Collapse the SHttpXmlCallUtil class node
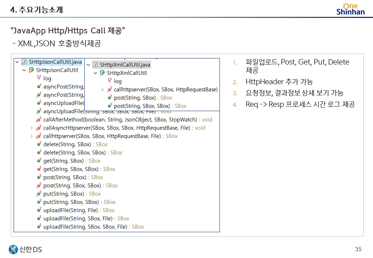The height and width of the screenshot is (258, 373). (x=95, y=73)
